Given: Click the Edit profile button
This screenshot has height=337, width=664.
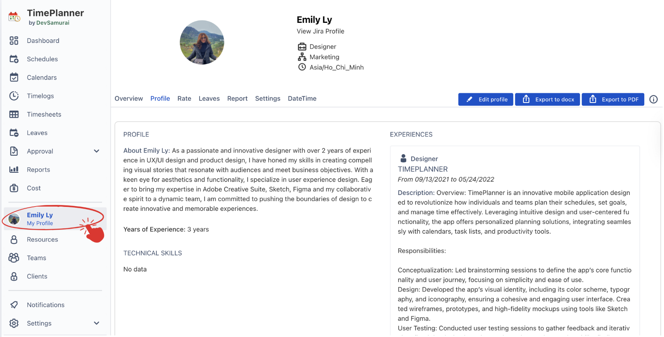Looking at the screenshot, I should pyautogui.click(x=485, y=99).
